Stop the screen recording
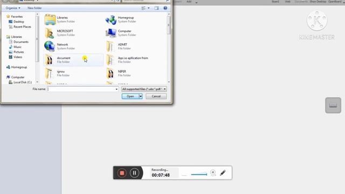345x194 pixels. 122,173
